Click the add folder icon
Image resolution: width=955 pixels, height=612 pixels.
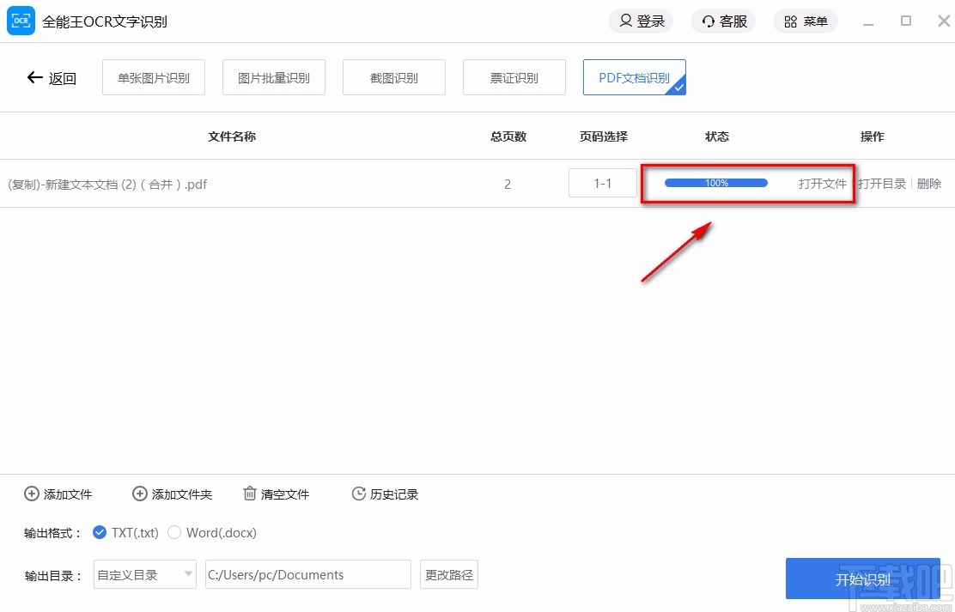pyautogui.click(x=139, y=494)
